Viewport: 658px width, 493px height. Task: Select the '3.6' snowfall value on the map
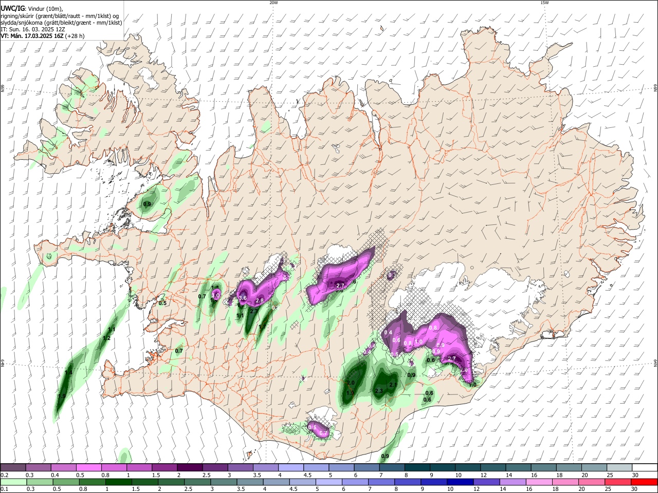tap(244, 298)
